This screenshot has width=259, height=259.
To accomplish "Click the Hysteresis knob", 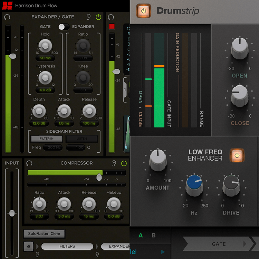I will 45,77.
